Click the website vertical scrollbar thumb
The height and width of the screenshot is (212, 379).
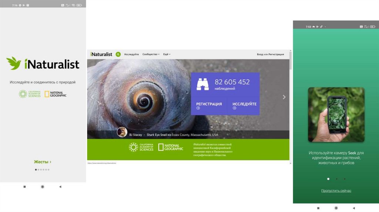tap(290, 61)
